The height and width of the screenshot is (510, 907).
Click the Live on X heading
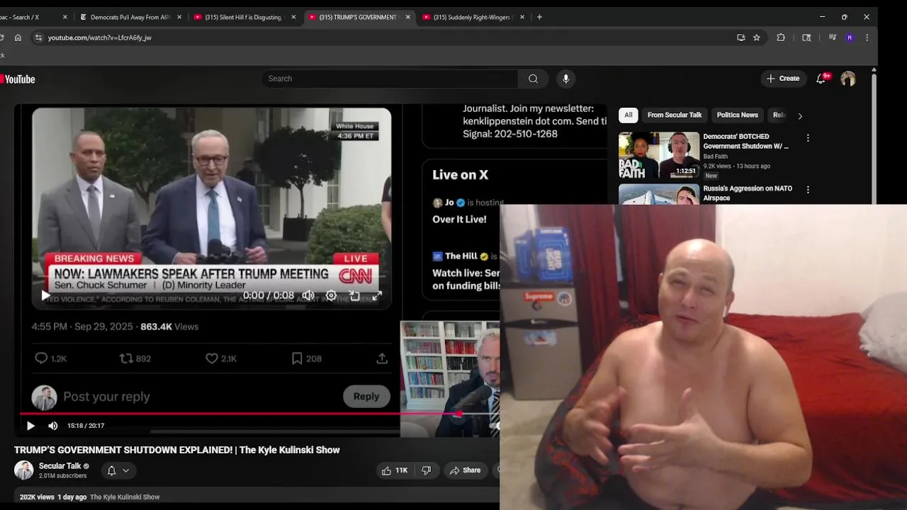click(460, 175)
